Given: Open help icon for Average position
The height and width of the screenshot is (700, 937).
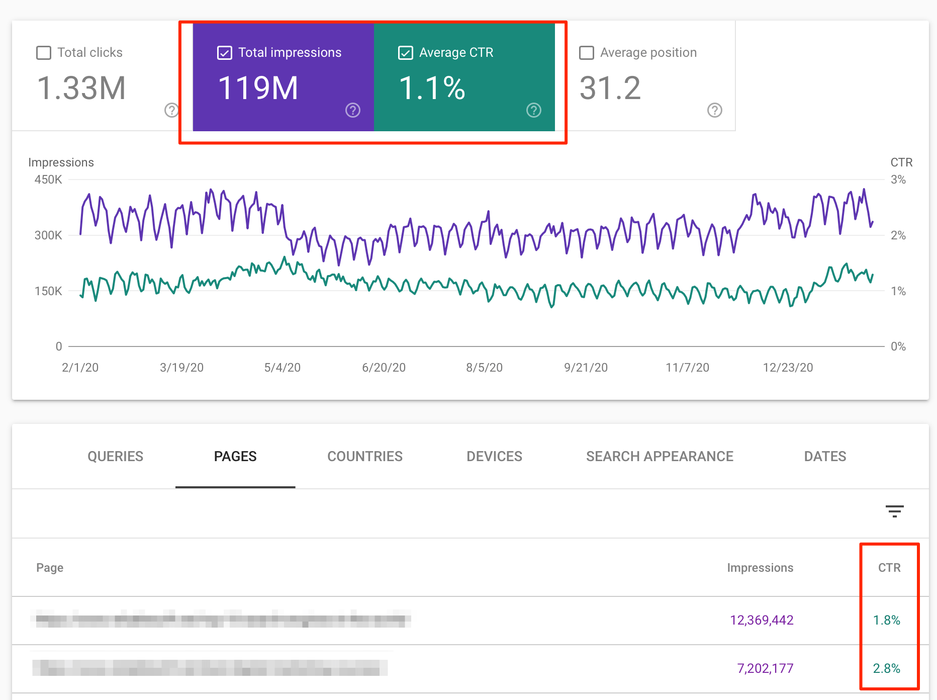Looking at the screenshot, I should click(714, 110).
